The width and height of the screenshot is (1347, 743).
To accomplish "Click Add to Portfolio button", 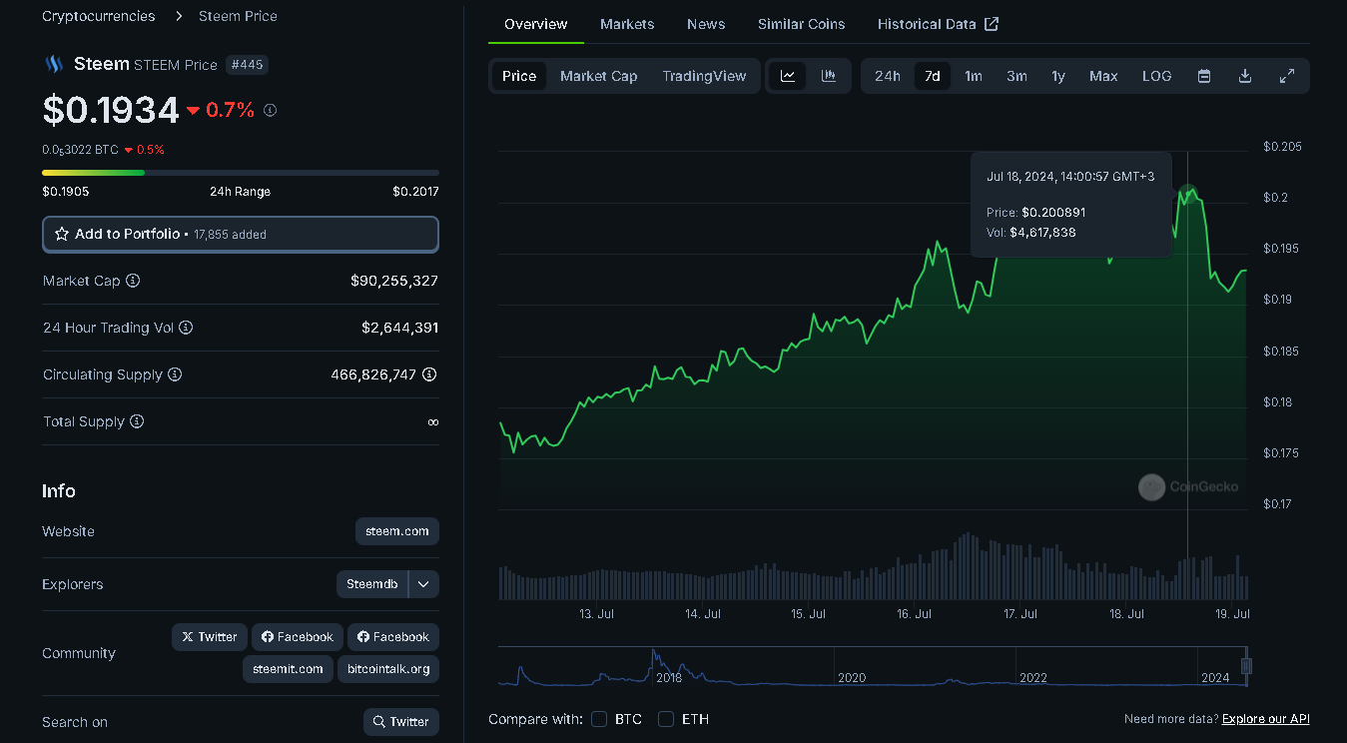I will (x=241, y=234).
